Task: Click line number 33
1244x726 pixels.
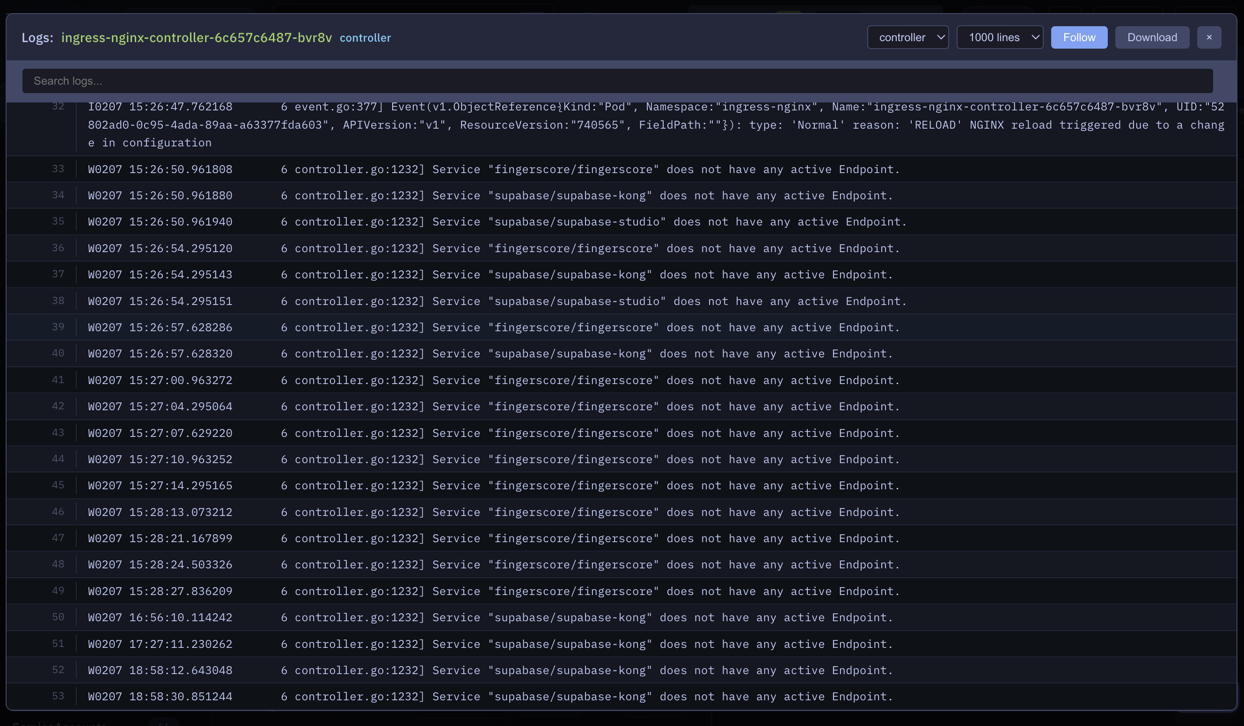Action: [x=58, y=169]
